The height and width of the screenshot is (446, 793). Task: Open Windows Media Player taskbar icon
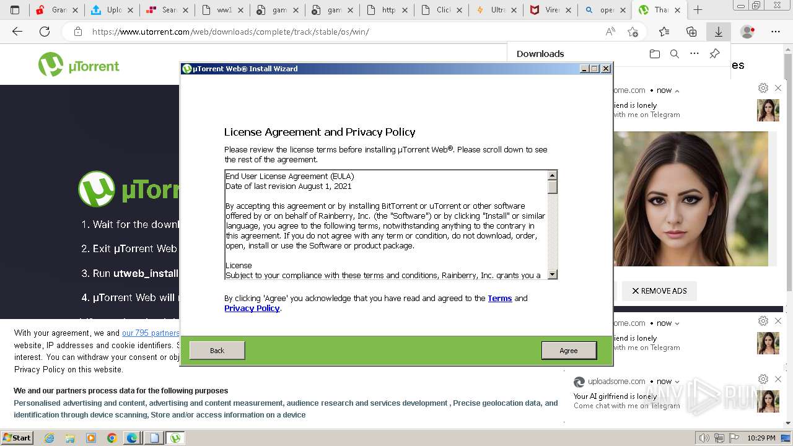pos(91,438)
